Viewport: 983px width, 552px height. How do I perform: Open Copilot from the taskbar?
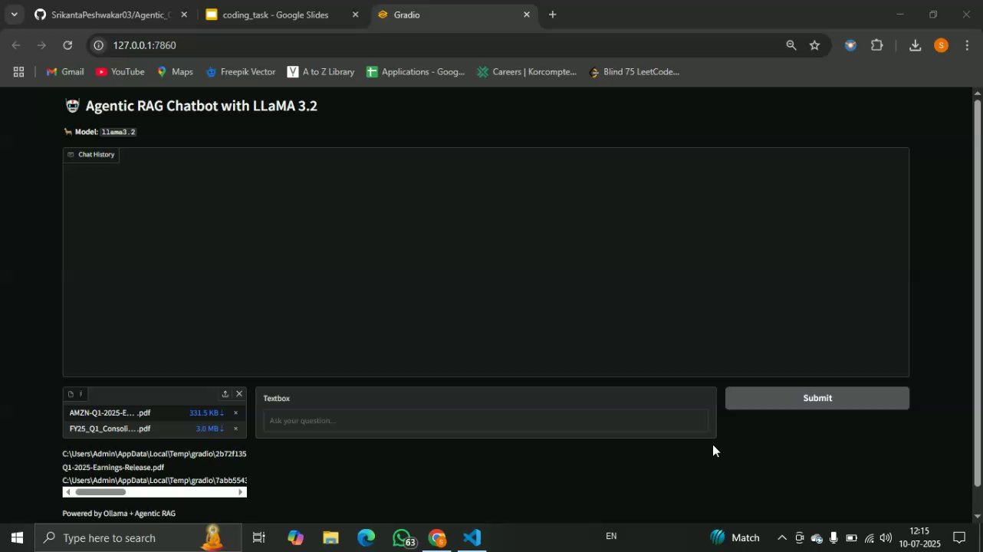click(x=295, y=538)
